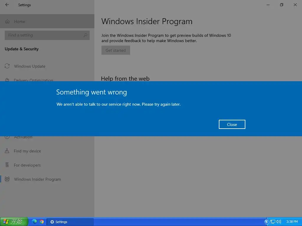Image resolution: width=302 pixels, height=226 pixels.
Task: Restore down the Settings window
Action: pos(282,5)
